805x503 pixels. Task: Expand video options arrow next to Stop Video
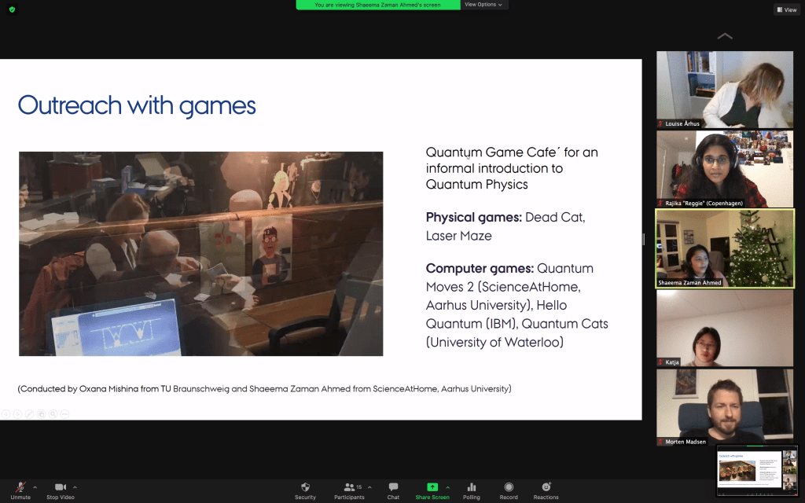pyautogui.click(x=75, y=487)
